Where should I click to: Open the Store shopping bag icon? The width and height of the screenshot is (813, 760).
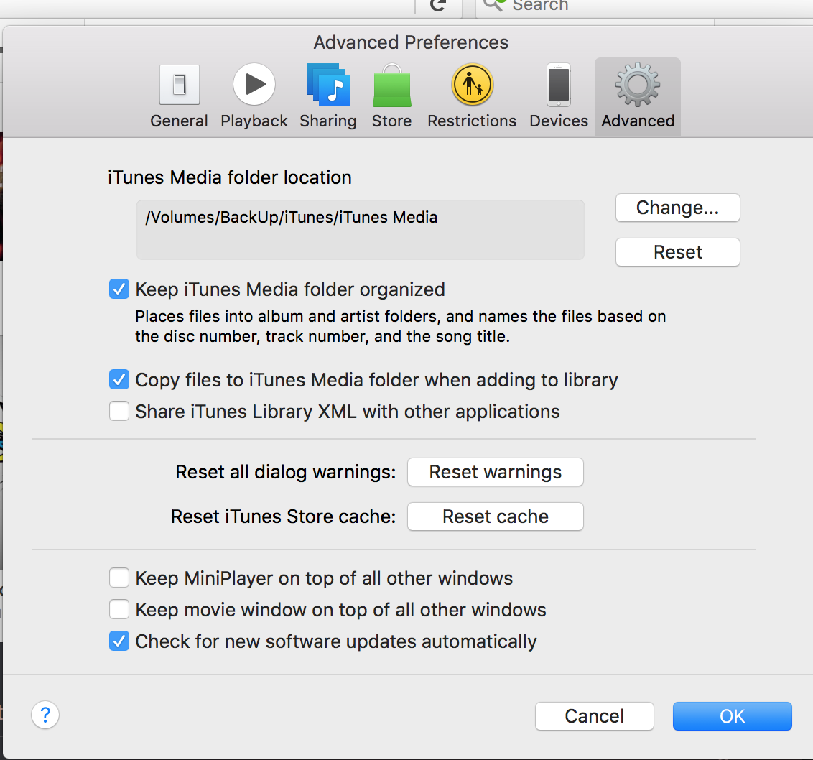tap(392, 85)
